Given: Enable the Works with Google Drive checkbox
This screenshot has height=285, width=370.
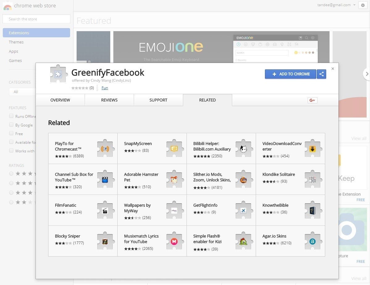Looking at the screenshot, I should click(x=11, y=151).
